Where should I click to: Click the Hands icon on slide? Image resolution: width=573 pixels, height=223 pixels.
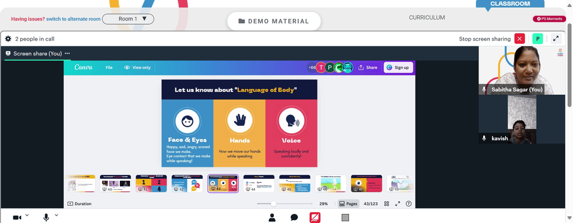pos(240,121)
